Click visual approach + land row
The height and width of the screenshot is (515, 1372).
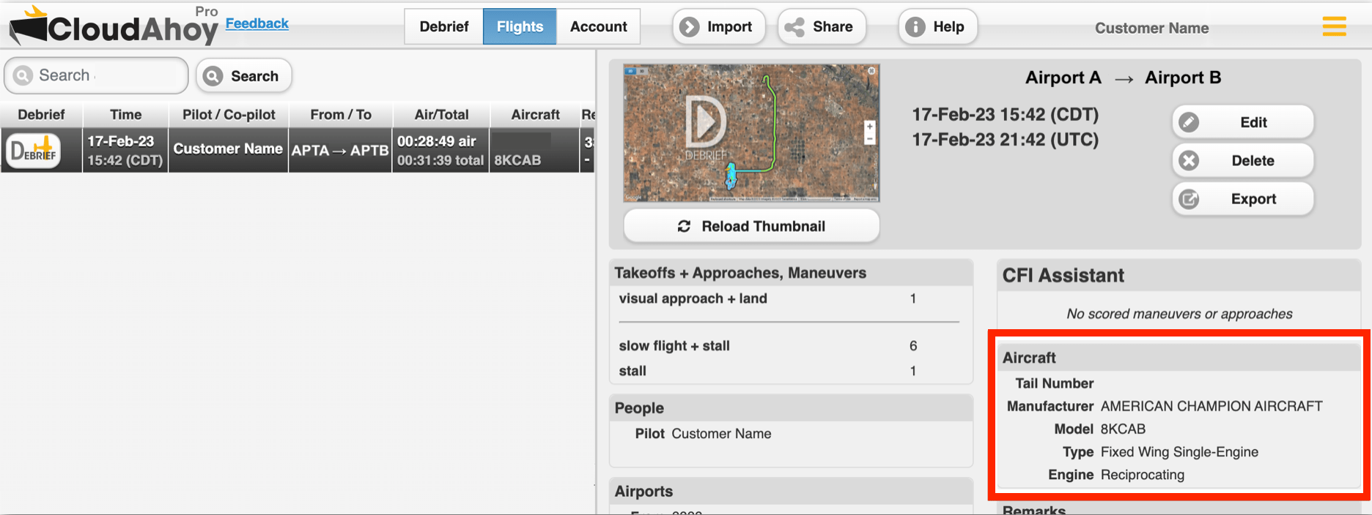coord(790,298)
